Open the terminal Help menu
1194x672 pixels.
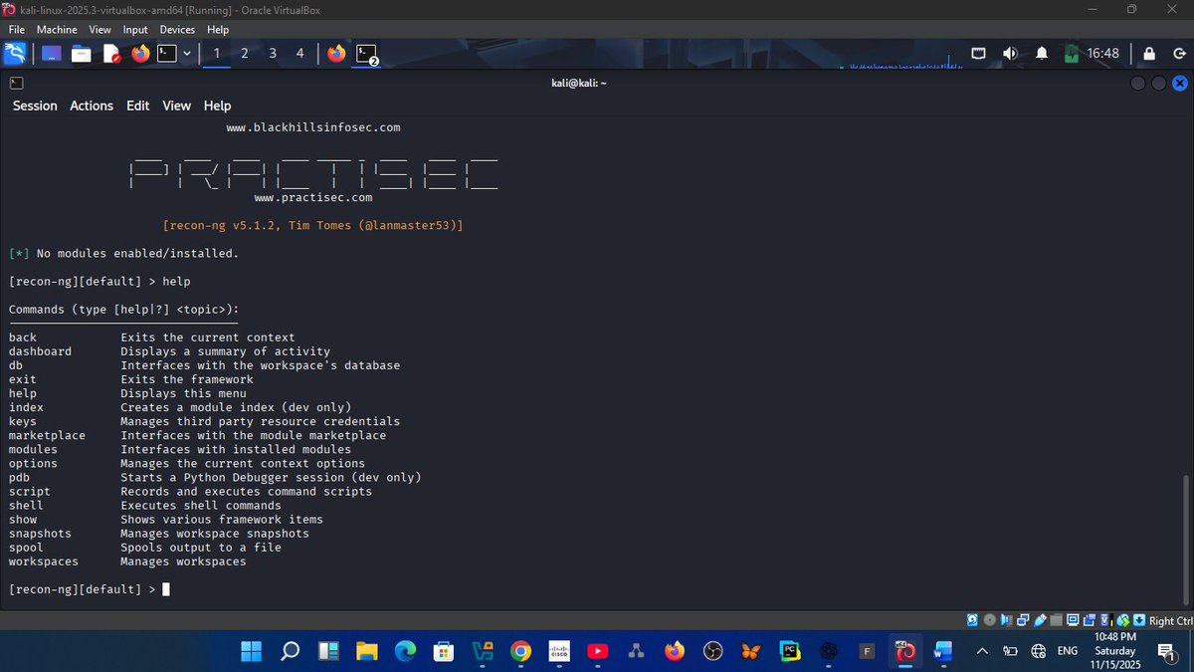coord(217,106)
